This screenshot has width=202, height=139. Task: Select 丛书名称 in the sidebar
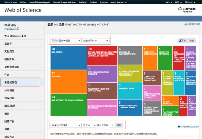pyautogui.click(x=22, y=90)
